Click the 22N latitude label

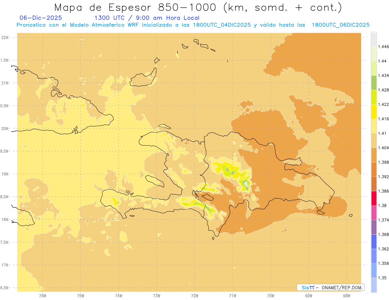(x=5, y=38)
